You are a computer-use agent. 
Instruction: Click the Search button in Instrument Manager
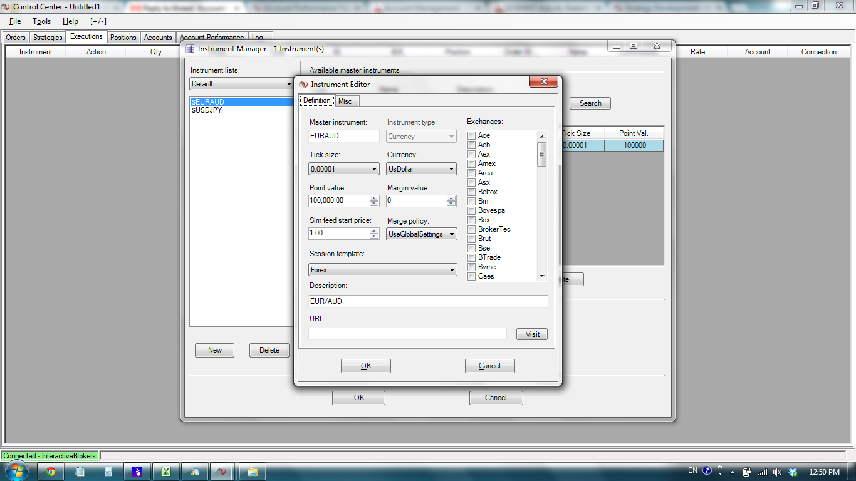[x=590, y=103]
